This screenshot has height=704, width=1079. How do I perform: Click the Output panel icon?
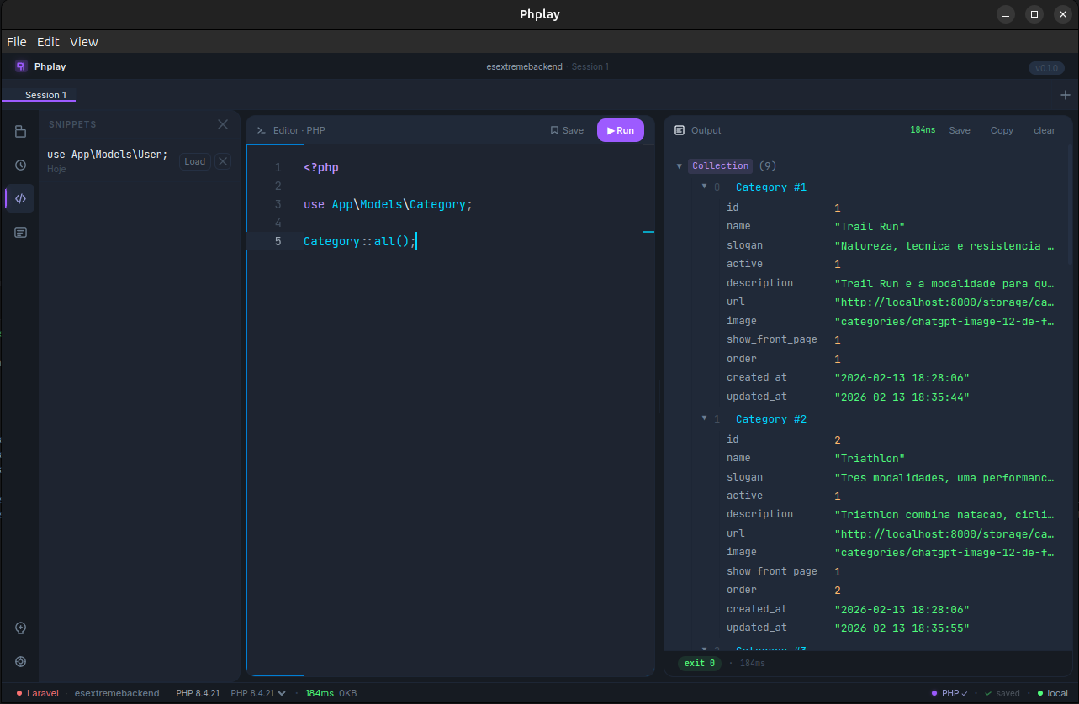click(680, 130)
